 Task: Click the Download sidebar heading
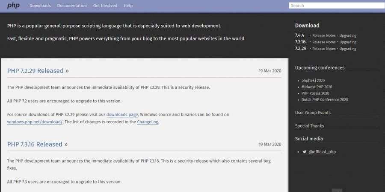tap(307, 26)
